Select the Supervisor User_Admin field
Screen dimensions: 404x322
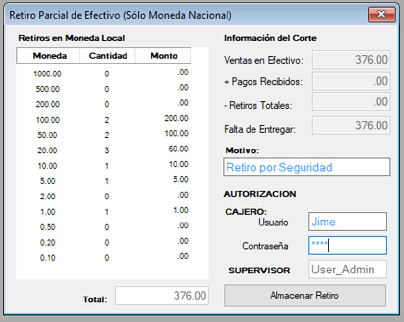(x=347, y=269)
